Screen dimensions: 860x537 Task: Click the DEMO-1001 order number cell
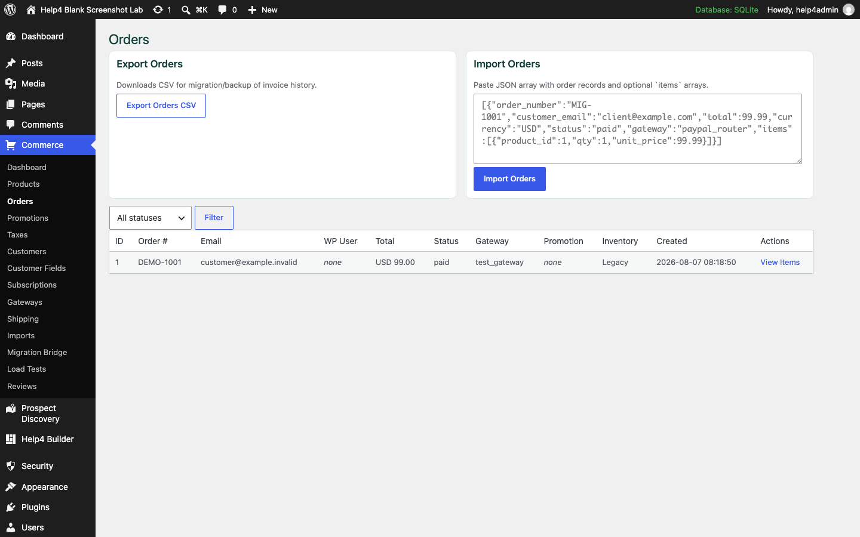pos(159,263)
